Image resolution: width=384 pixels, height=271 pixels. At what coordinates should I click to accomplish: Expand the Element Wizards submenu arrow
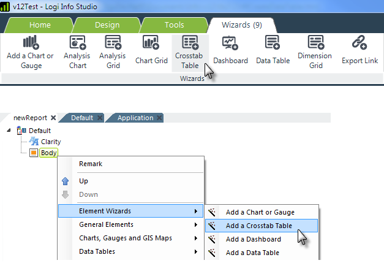tap(195, 211)
